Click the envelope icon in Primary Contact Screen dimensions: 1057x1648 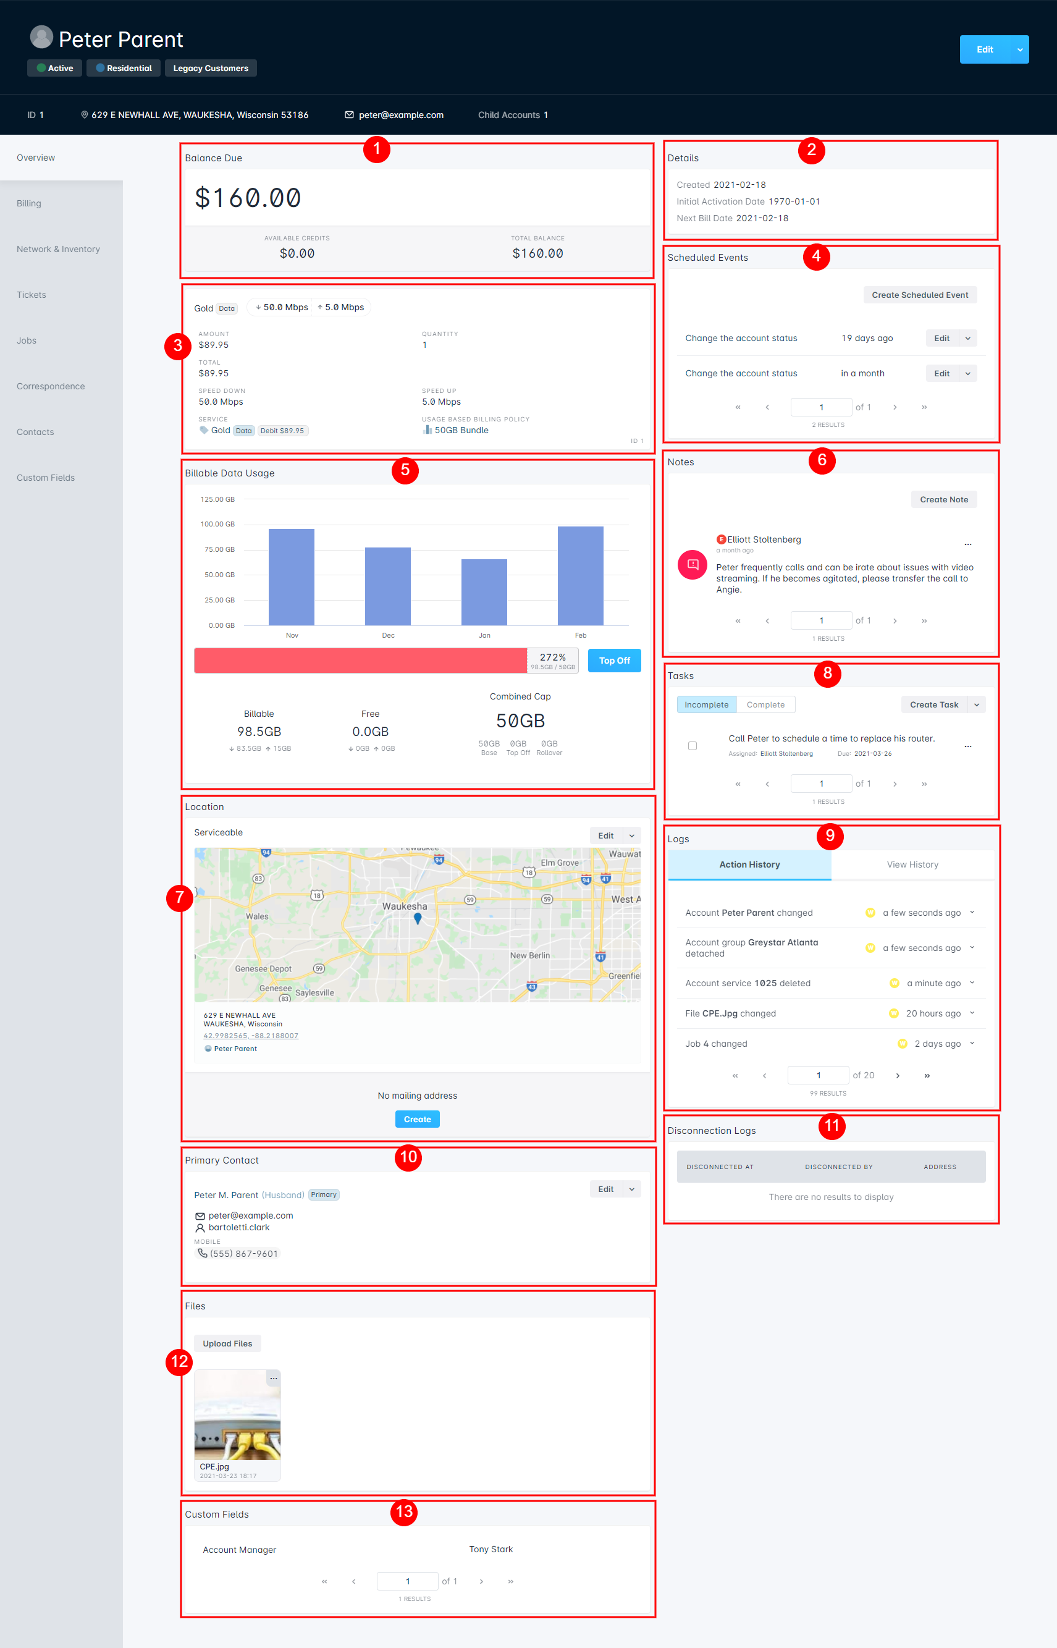point(200,1215)
